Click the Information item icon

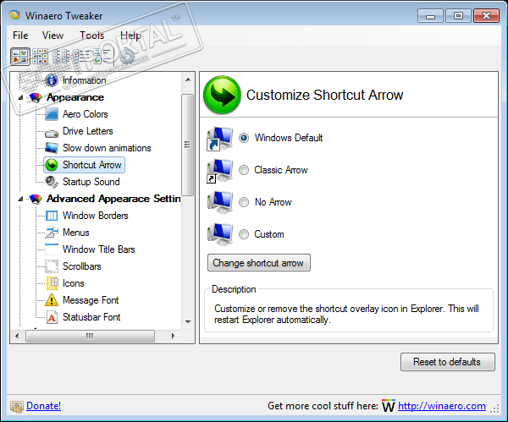52,80
